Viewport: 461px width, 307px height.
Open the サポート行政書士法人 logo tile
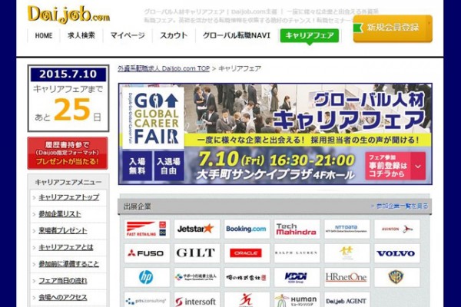point(197,277)
